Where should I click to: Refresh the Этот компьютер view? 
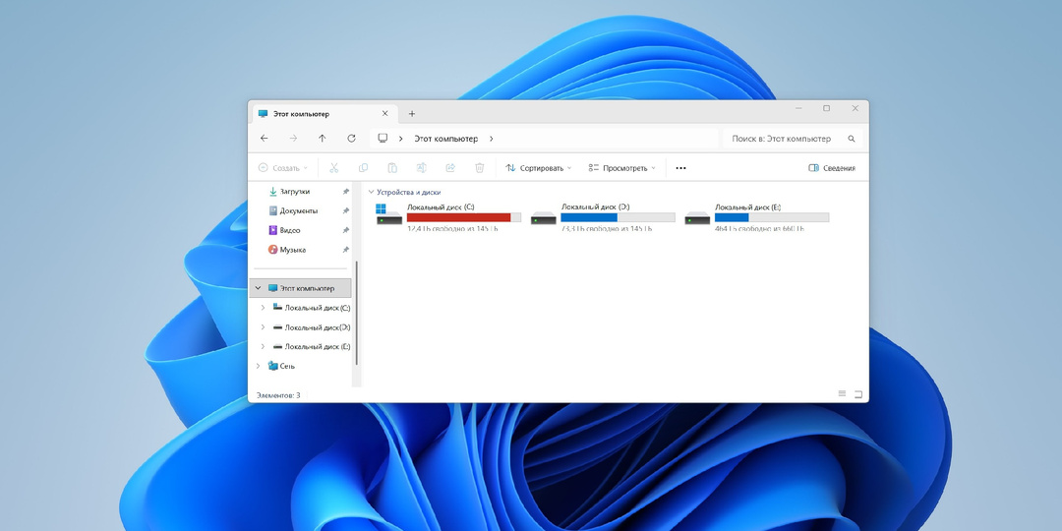coord(351,139)
